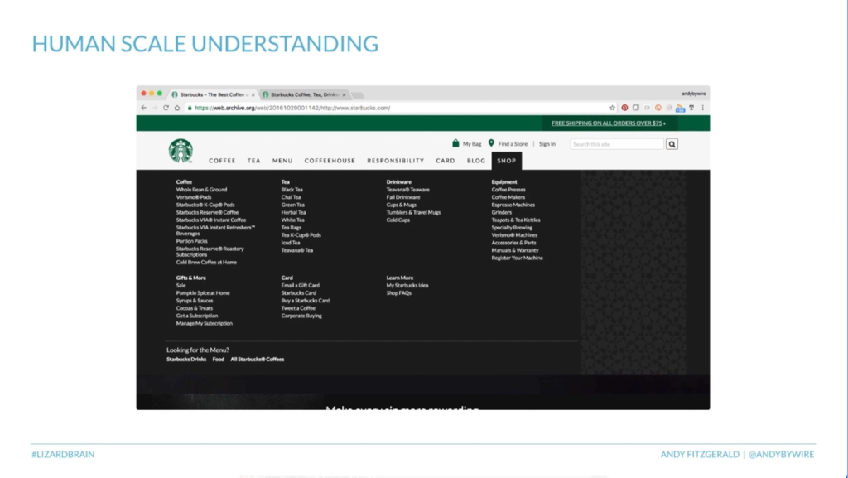Open the Fall Drinkware link
This screenshot has width=848, height=478.
pos(403,197)
